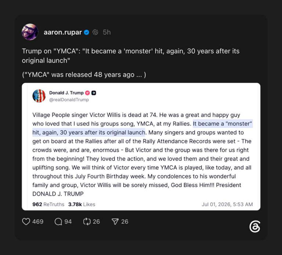
Task: Click the 5h post timestamp
Action: tap(106, 32)
